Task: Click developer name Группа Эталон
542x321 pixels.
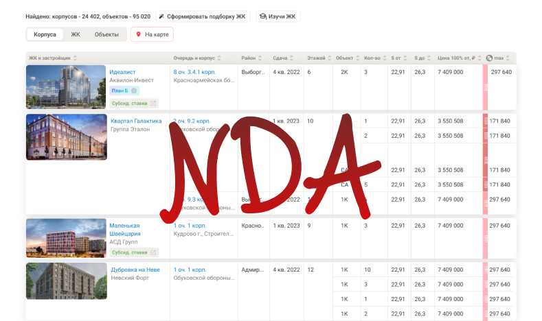Action: point(131,129)
